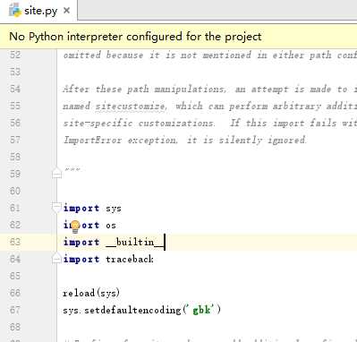Click the closing triple quotes on line 59
357x342 pixels.
point(72,170)
